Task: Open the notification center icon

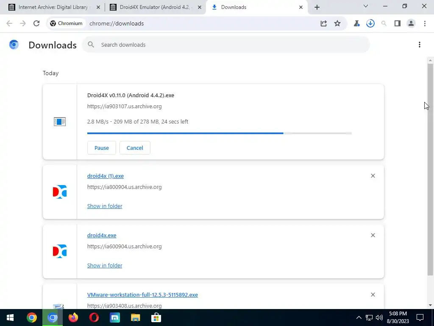Action: [x=420, y=318]
